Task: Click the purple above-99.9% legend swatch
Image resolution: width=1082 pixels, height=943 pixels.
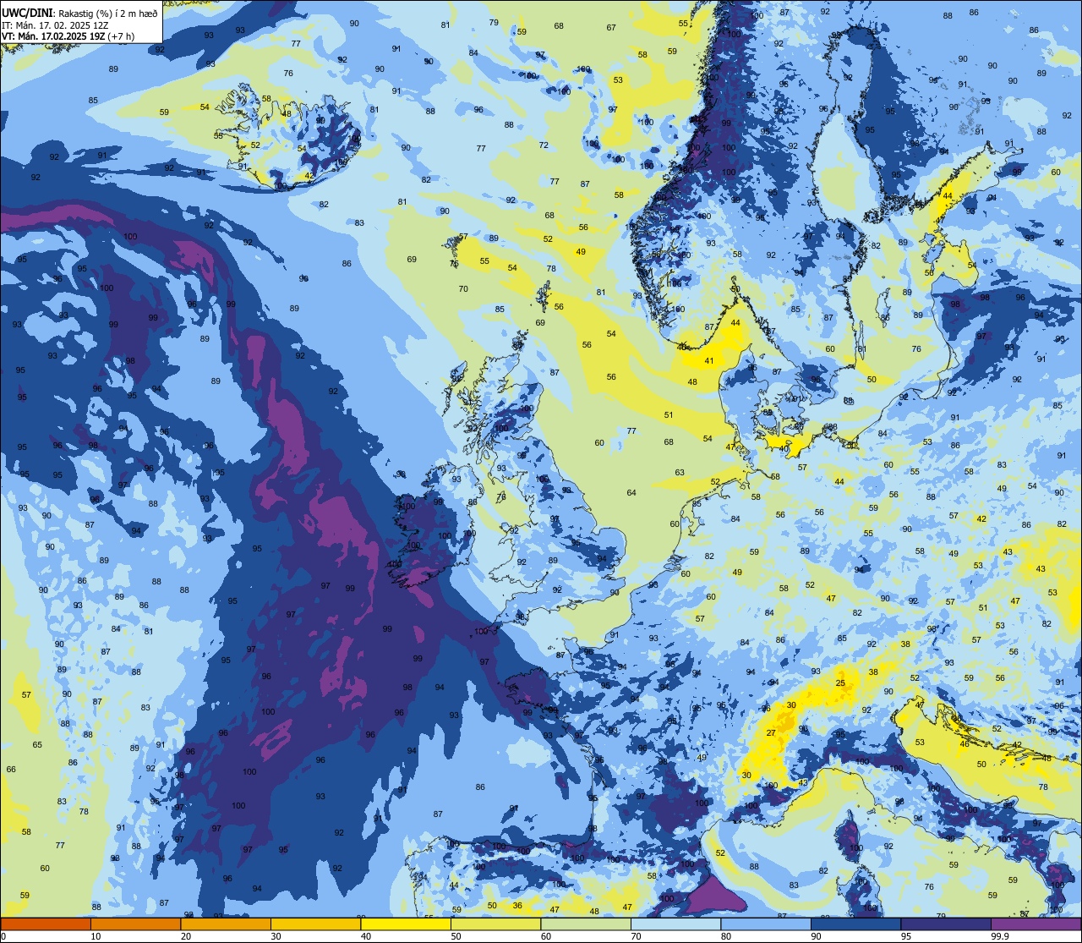Action: [1036, 924]
